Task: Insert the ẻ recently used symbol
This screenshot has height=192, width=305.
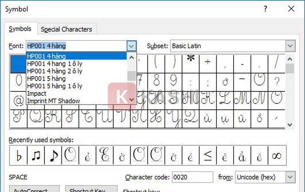Action: pyautogui.click(x=87, y=155)
